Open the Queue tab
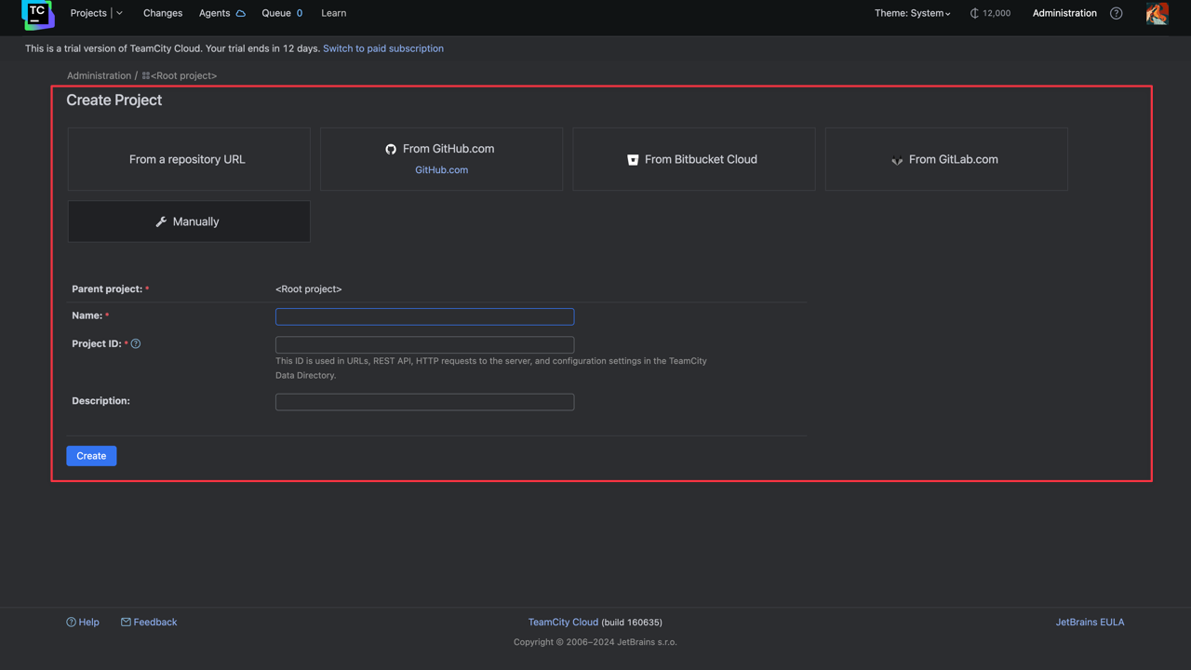The height and width of the screenshot is (670, 1191). click(x=275, y=13)
